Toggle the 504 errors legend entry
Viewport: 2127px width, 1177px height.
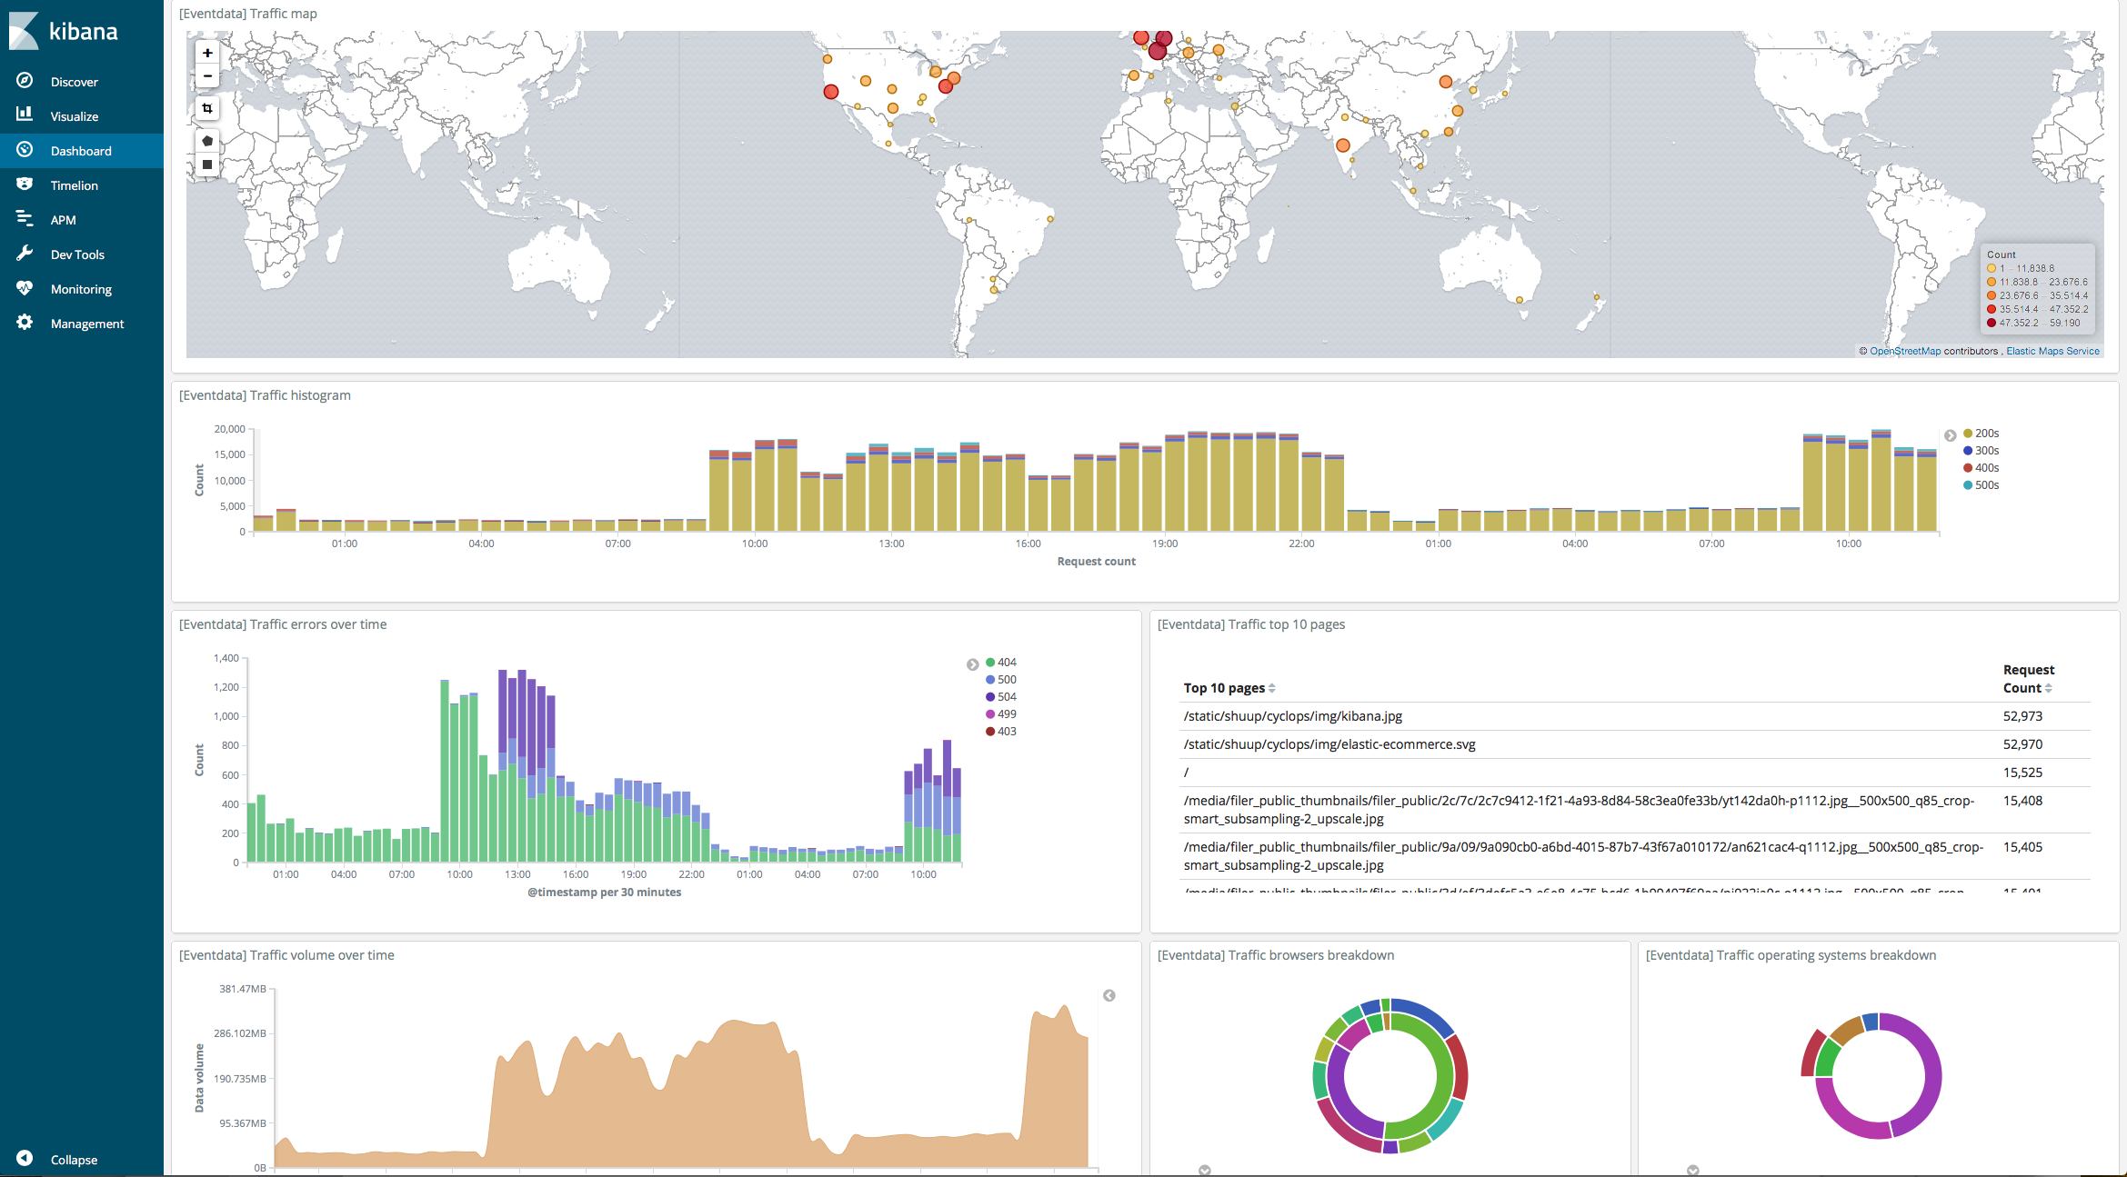(x=1006, y=697)
